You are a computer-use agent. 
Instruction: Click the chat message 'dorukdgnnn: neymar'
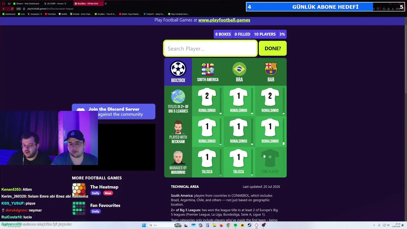[x=22, y=210]
